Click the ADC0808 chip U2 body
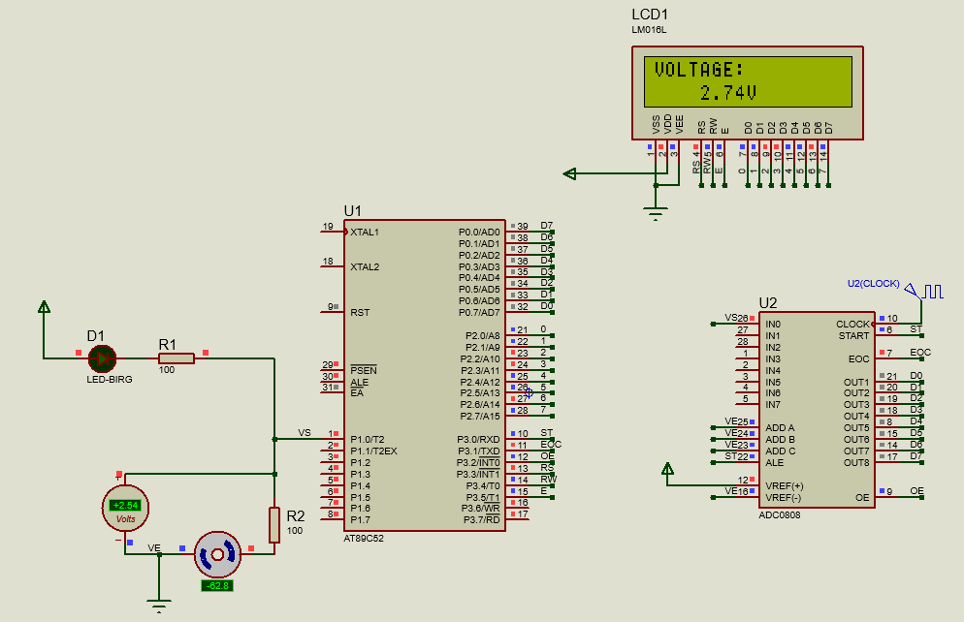This screenshot has height=622, width=964. click(x=817, y=410)
